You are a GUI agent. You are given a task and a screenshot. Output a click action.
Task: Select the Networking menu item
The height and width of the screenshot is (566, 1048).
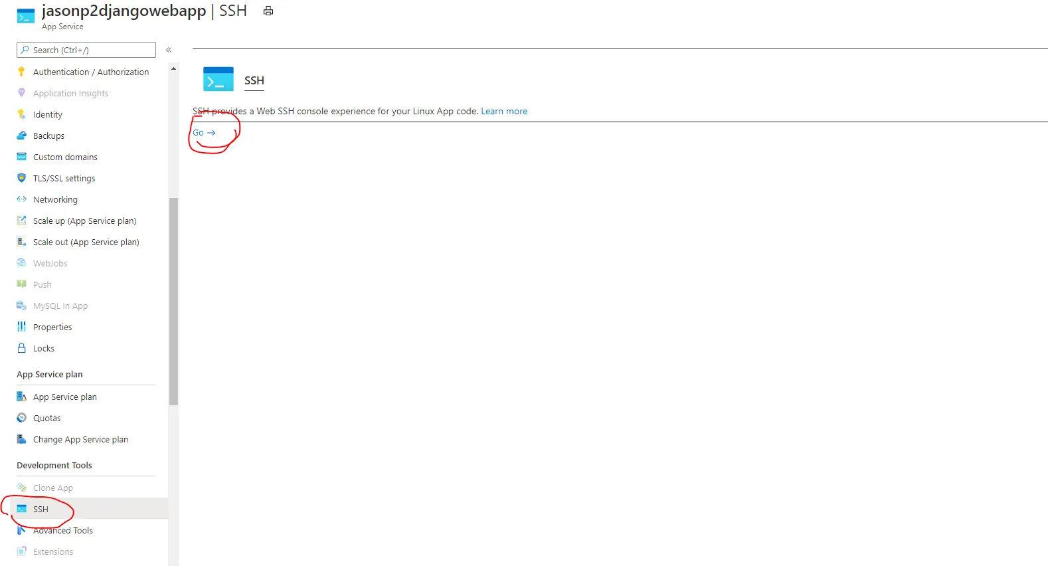coord(55,199)
